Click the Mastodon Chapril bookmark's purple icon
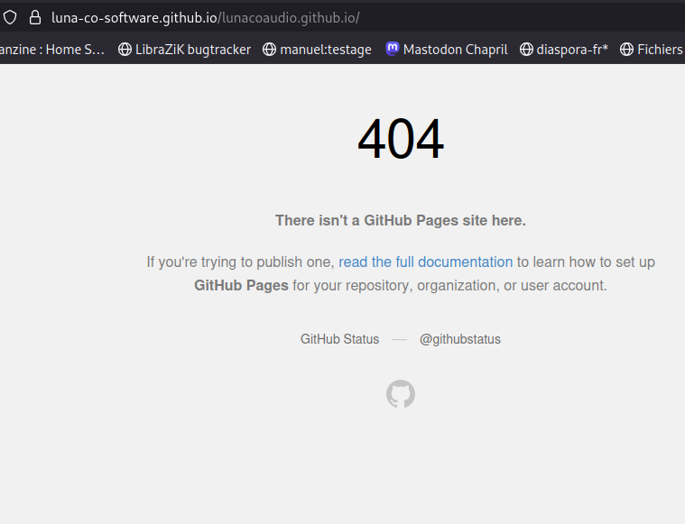 392,50
